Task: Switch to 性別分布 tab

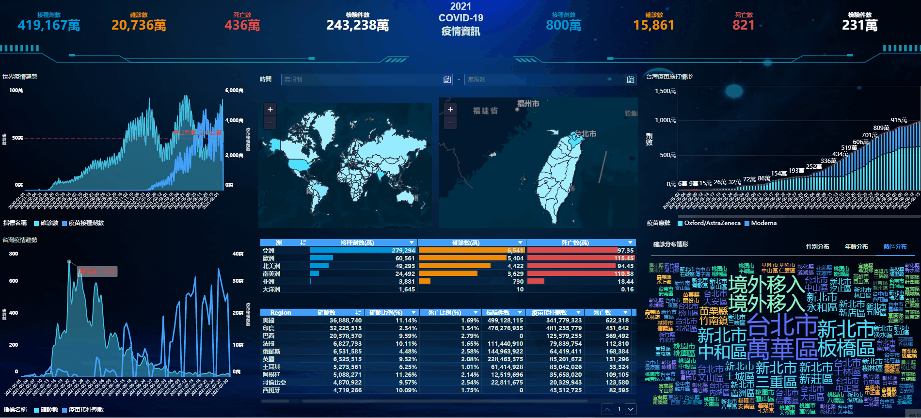Action: tap(817, 247)
